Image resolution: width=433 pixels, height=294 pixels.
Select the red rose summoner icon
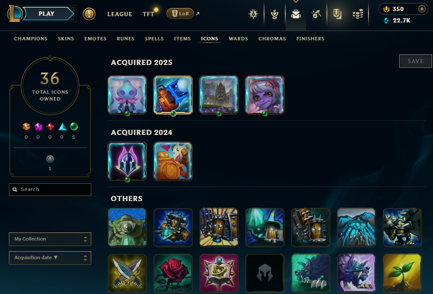[173, 273]
